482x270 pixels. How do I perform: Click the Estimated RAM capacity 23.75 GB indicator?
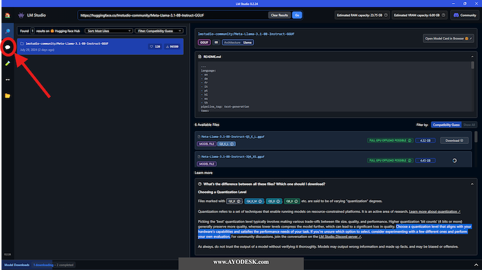(x=362, y=15)
